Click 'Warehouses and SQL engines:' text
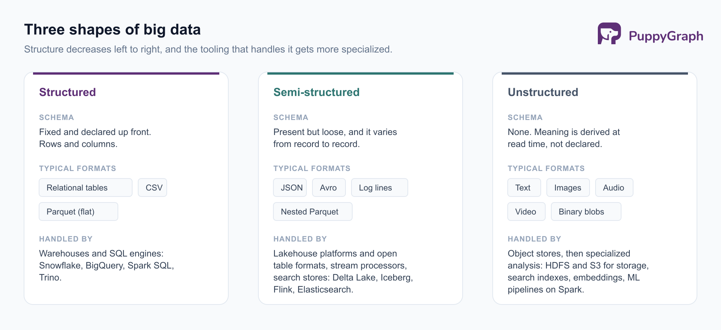The height and width of the screenshot is (330, 721). click(x=101, y=253)
